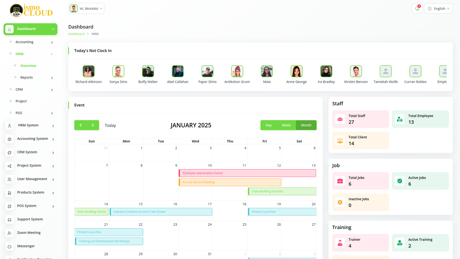Select the Month calendar view
The height and width of the screenshot is (259, 460).
306,125
